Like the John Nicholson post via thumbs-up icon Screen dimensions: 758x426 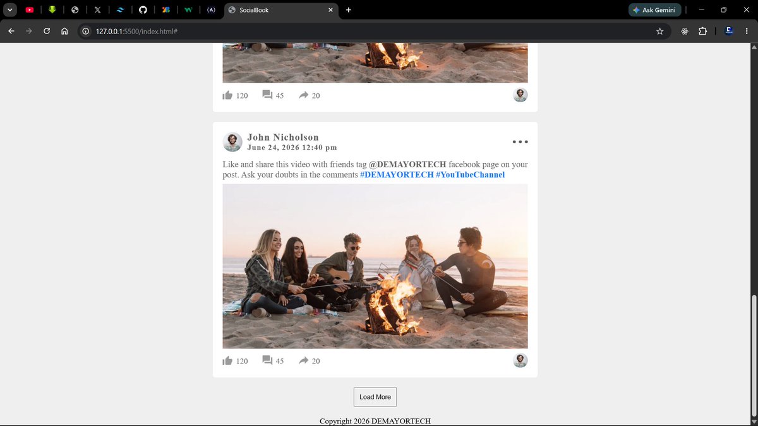coord(227,361)
